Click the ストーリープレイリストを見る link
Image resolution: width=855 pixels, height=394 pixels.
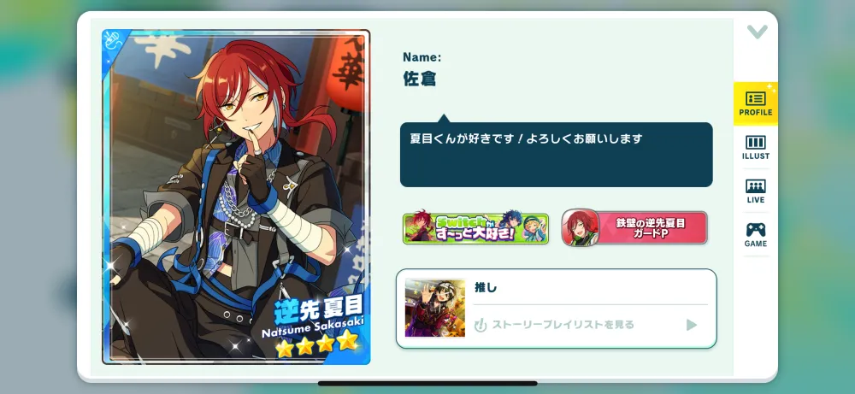[x=563, y=326]
